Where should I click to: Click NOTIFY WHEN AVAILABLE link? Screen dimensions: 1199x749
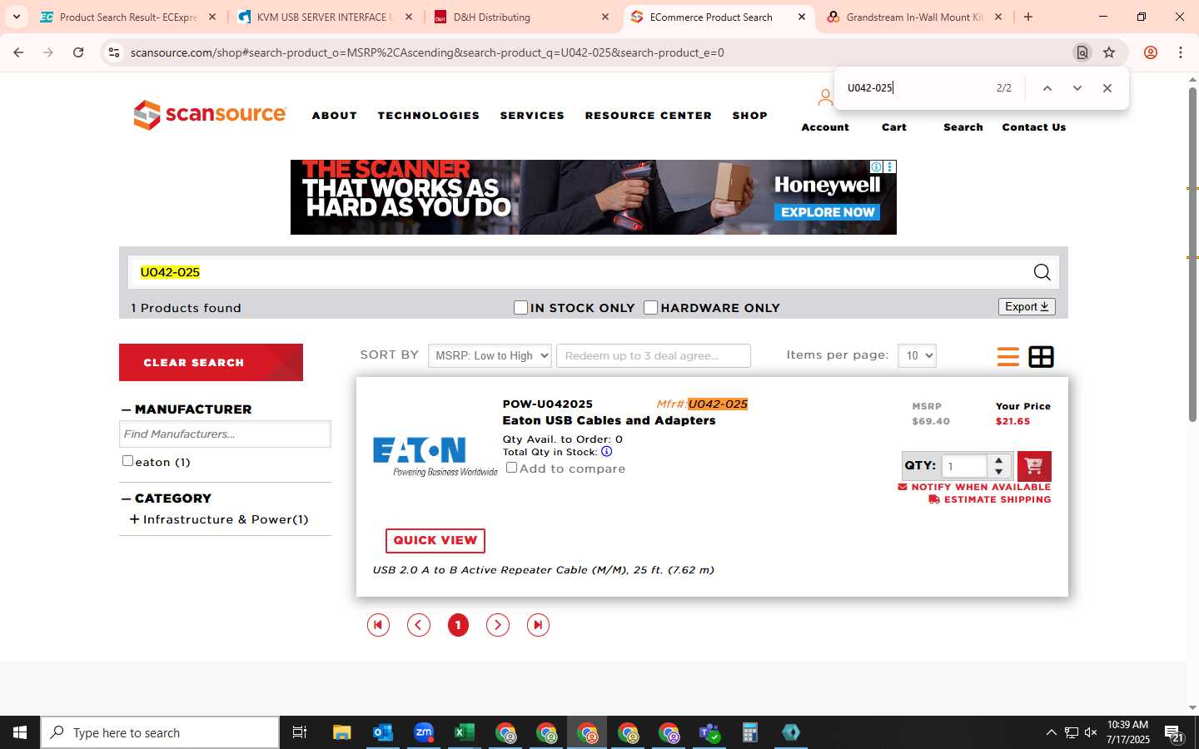(x=974, y=487)
